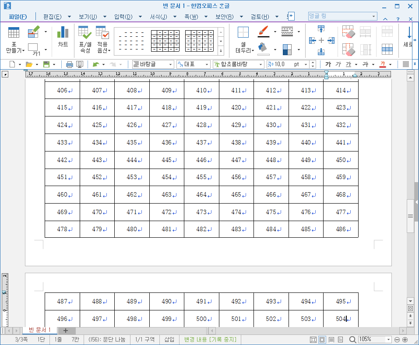
Task: Open the 파일(F) menu
Action: [x=18, y=17]
